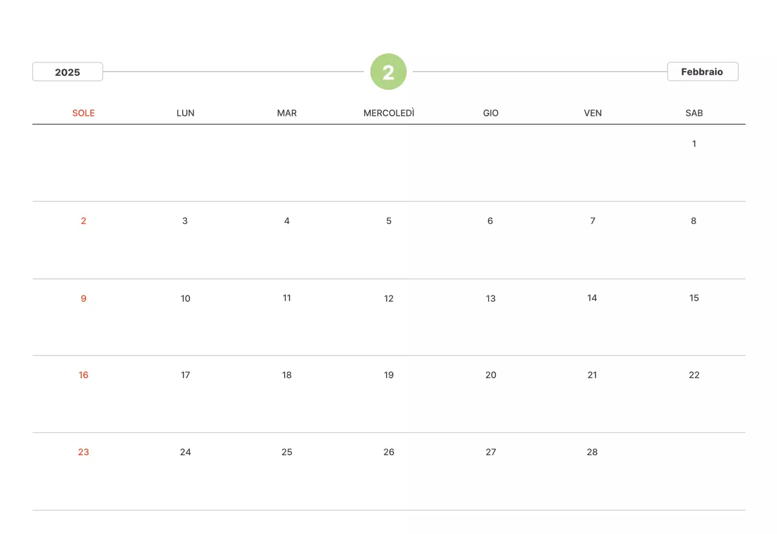
Task: Click the green month number 2 badge
Action: 388,72
